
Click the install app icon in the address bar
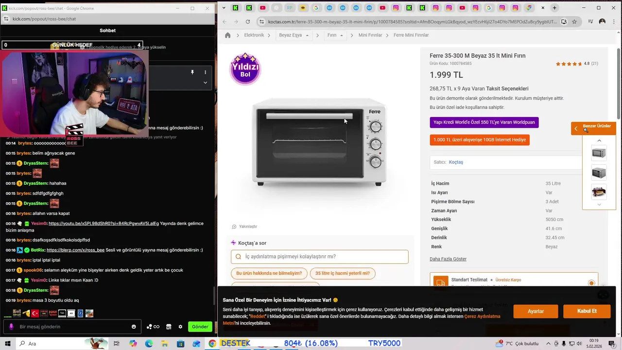pos(564,21)
